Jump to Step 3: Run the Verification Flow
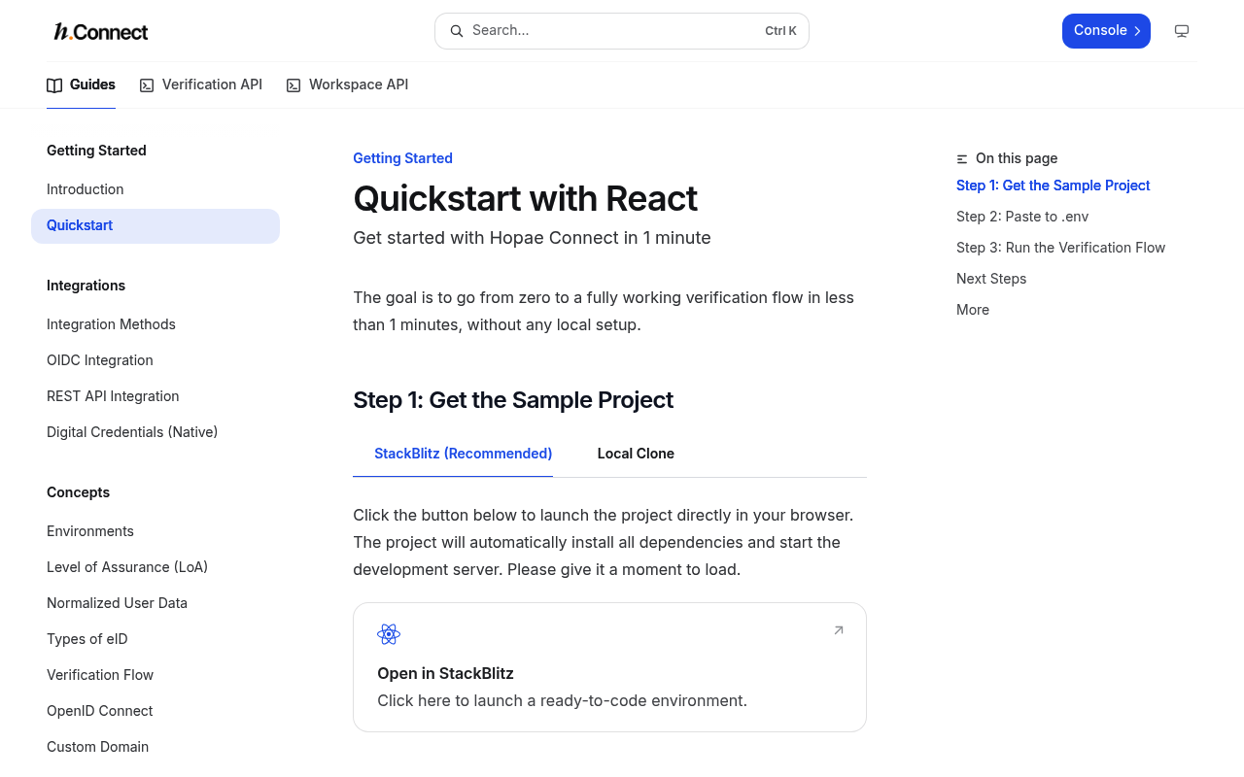Image resolution: width=1244 pixels, height=777 pixels. [x=1060, y=248]
